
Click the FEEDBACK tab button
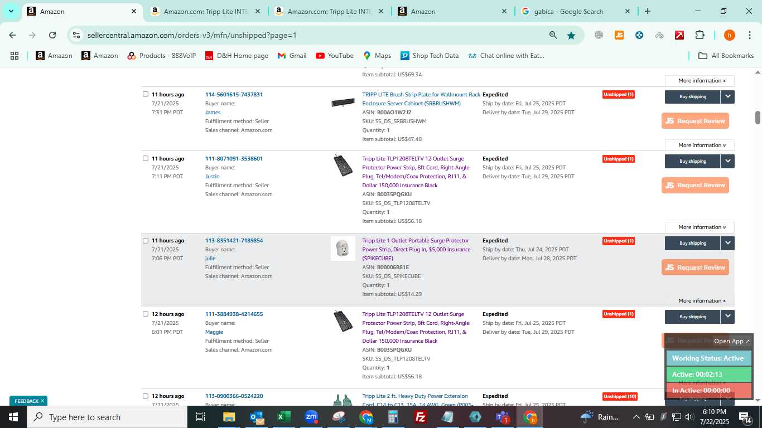[x=28, y=401]
